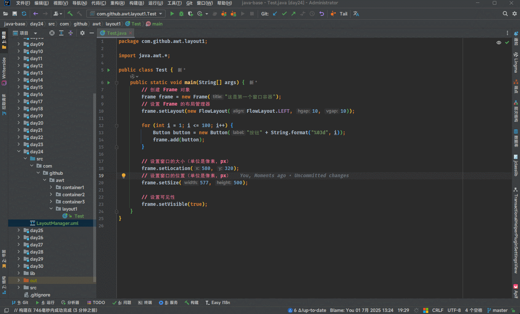Click the locate-in-project target icon
Image resolution: width=520 pixels, height=314 pixels.
(x=52, y=33)
